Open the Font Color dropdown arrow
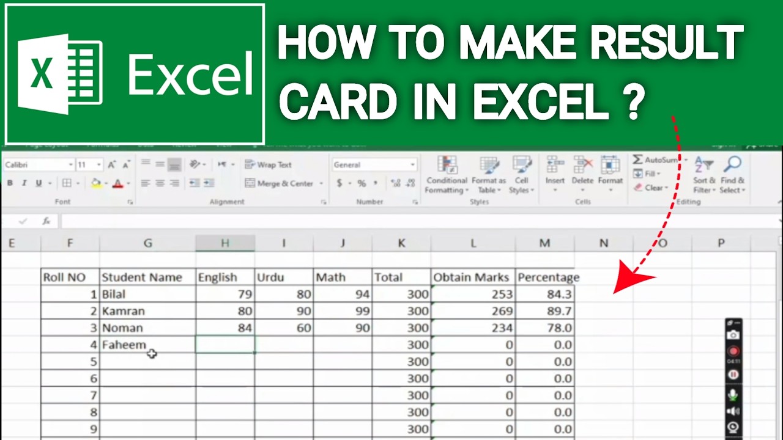This screenshot has height=440, width=783. click(127, 183)
